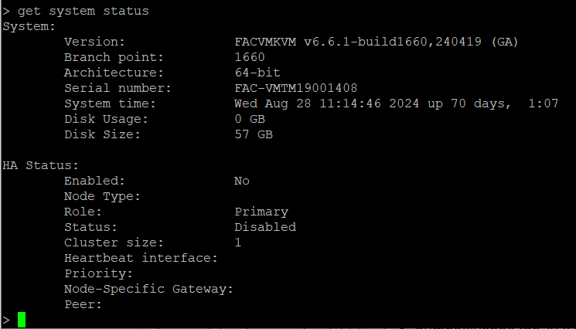Click the Role value "Primary"
The width and height of the screenshot is (576, 329).
tap(261, 212)
